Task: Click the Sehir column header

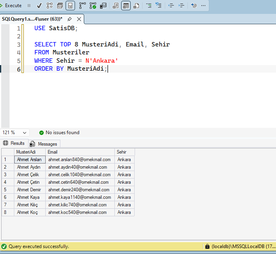Action: [124, 152]
